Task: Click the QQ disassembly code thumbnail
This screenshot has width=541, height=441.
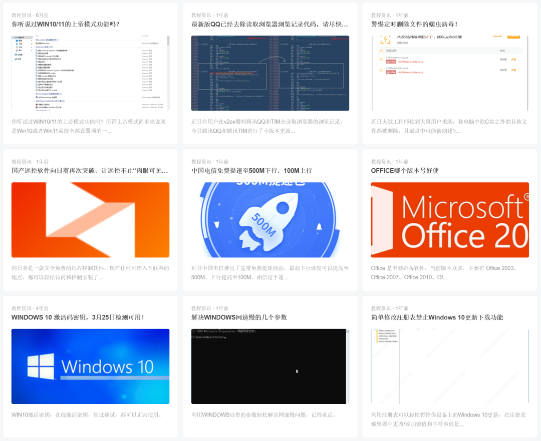Action: coord(270,73)
